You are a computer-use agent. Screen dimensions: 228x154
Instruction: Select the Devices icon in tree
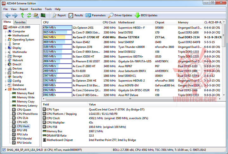tap(9, 69)
